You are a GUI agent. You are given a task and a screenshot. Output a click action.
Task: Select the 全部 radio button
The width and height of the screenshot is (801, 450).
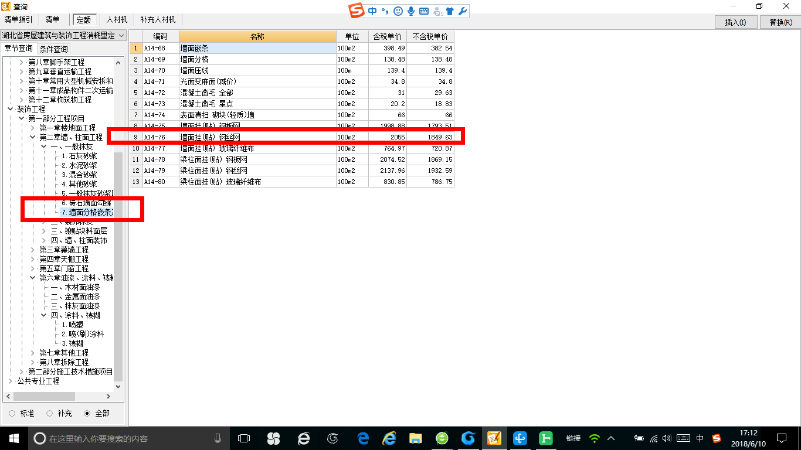tap(87, 413)
